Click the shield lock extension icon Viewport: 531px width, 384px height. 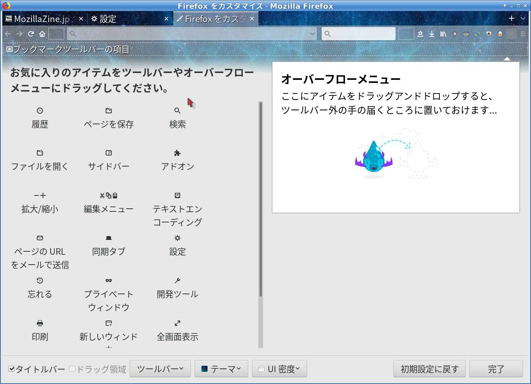click(x=455, y=34)
